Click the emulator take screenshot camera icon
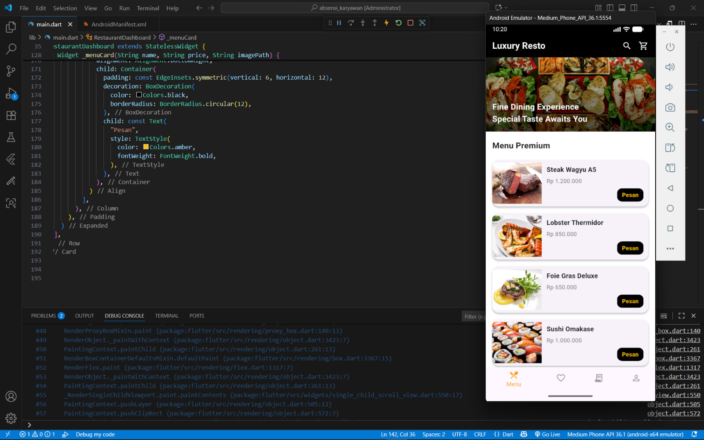Image resolution: width=704 pixels, height=440 pixels. (670, 107)
